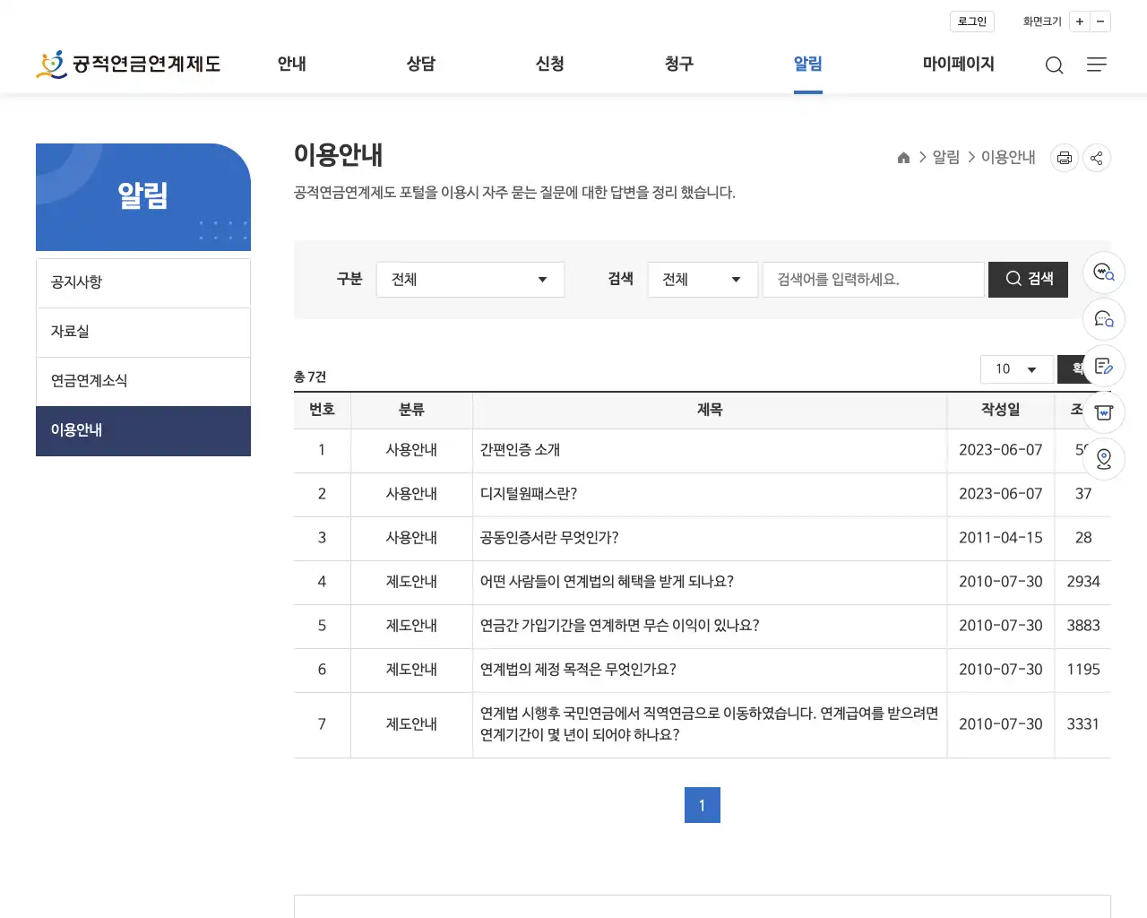Click the document edit quick service icon
The width and height of the screenshot is (1147, 918).
[x=1103, y=366]
